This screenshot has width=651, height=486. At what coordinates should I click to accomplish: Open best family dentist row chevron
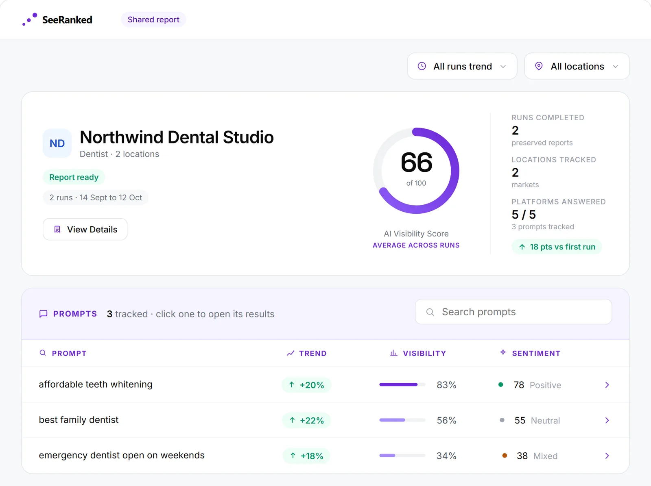[607, 420]
